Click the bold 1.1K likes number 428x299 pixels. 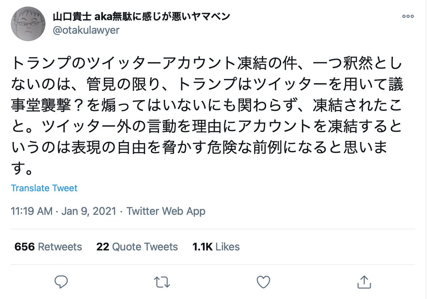(202, 247)
